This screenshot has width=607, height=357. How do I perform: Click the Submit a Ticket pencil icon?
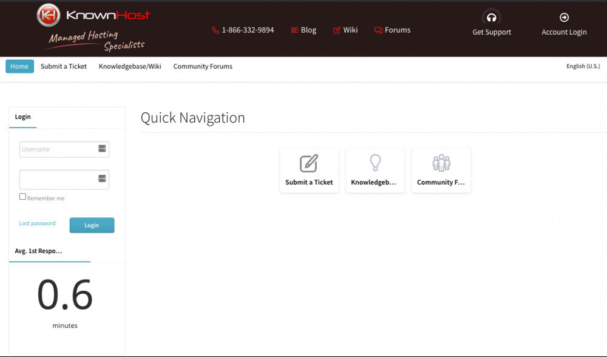tap(309, 163)
